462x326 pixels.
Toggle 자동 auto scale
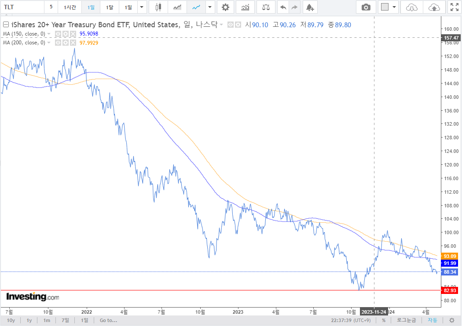pyautogui.click(x=433, y=320)
